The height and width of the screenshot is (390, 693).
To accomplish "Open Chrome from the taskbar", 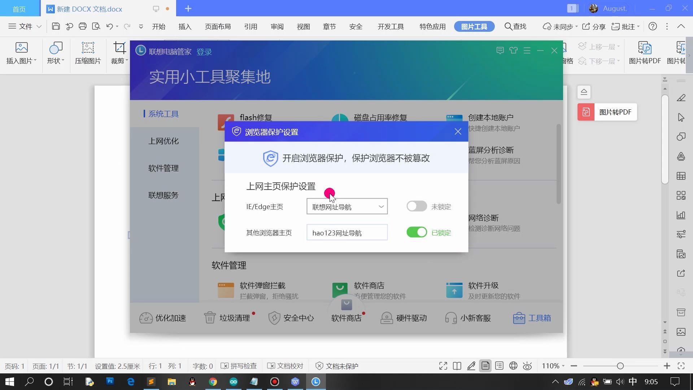I will [213, 382].
